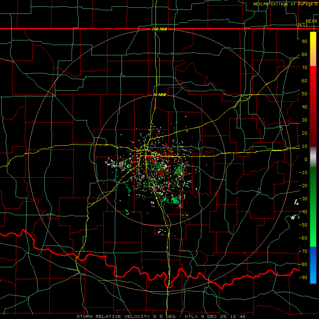The image size is (319, 319).
Task: Click the negative 70 scale value
Action: click(x=303, y=251)
